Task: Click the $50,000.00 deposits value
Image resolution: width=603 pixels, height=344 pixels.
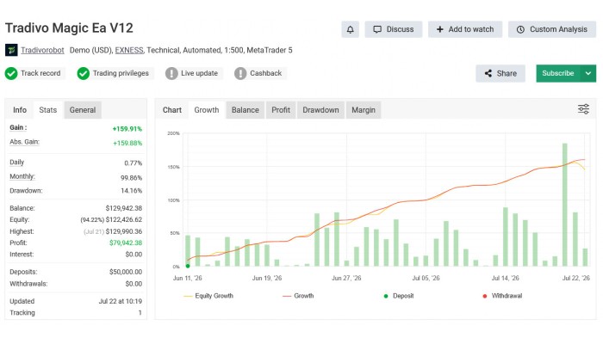Action: click(126, 272)
